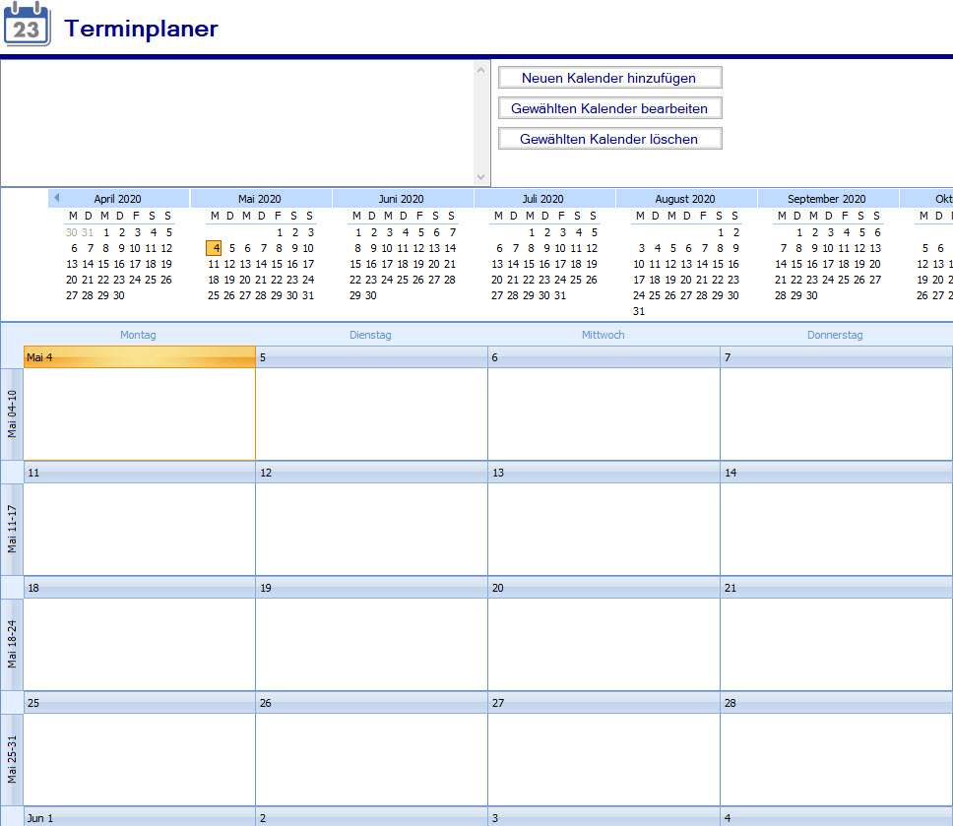Viewport: 953px width, 826px height.
Task: Click the day 28 header in month view
Action: [x=836, y=703]
